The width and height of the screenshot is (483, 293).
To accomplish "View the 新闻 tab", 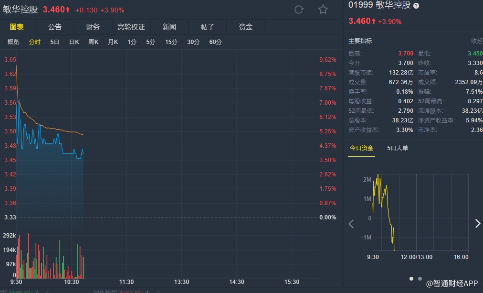I will (x=169, y=27).
